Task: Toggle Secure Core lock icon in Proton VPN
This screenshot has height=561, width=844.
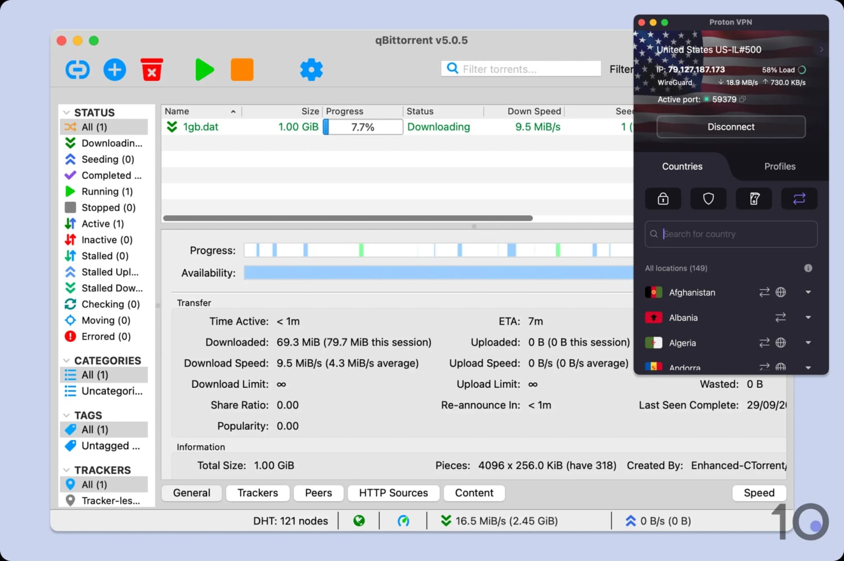Action: click(663, 198)
